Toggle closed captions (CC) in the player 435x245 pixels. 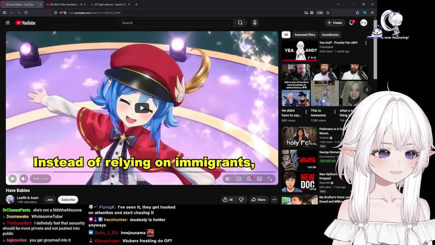click(239, 179)
